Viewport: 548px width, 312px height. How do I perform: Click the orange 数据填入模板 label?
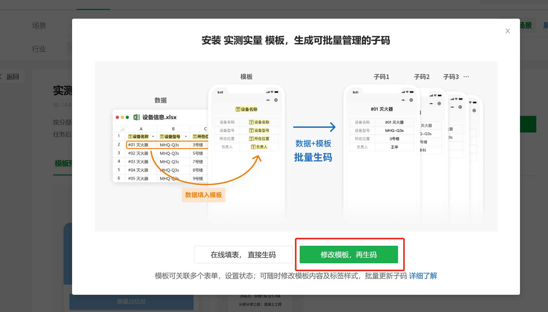[203, 195]
